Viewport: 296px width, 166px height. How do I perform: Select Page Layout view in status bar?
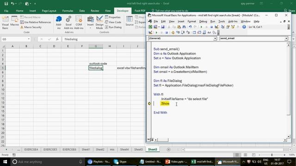(245, 155)
